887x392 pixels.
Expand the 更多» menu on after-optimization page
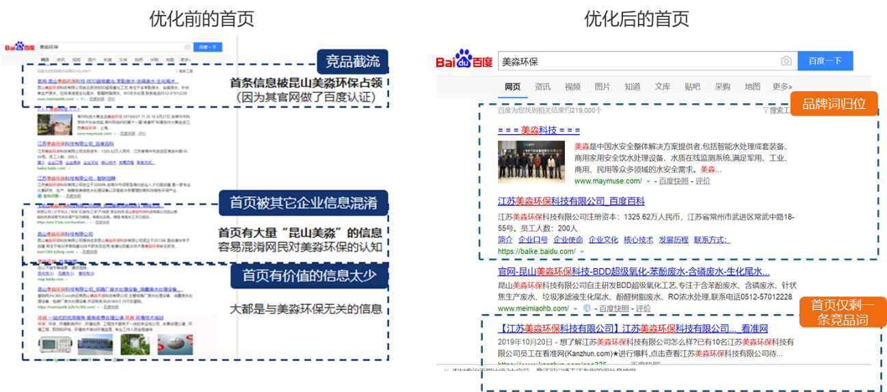coord(782,87)
